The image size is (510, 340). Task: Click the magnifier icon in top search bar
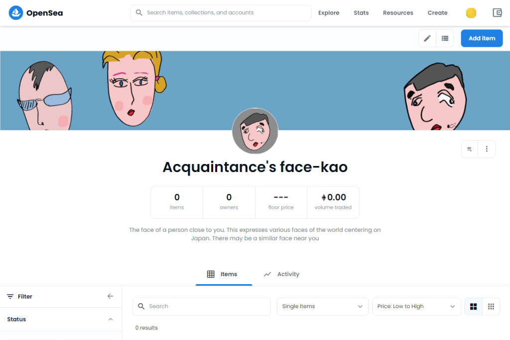tap(139, 12)
